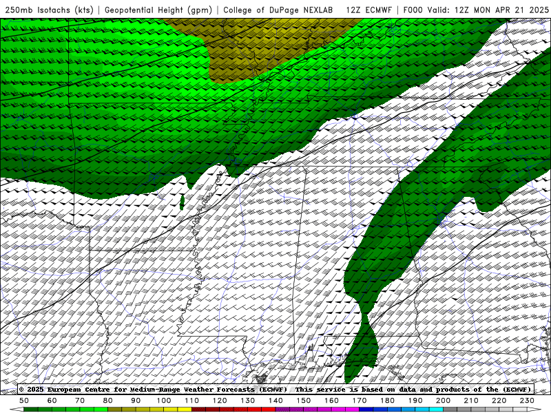Screen dimensions: 551x413
Task: Click the "190" color bar label
Action: coord(416,401)
